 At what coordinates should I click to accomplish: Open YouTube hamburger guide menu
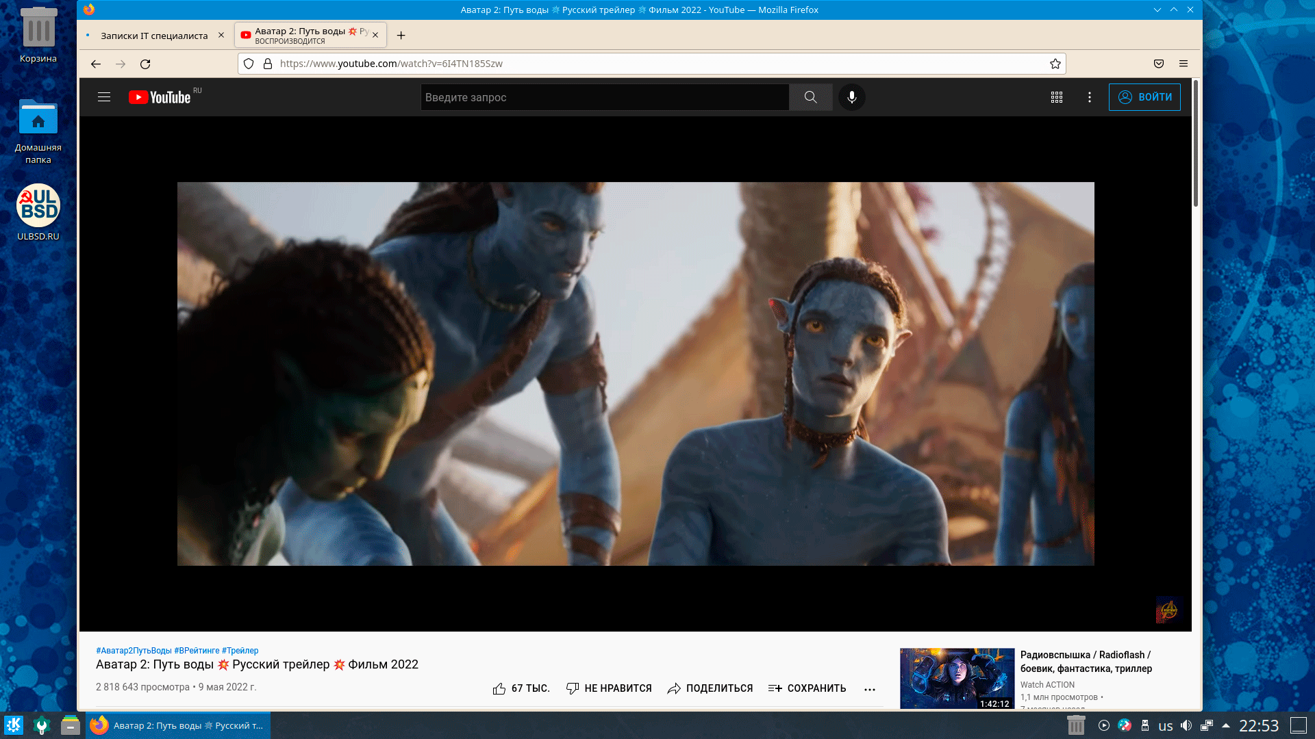tap(104, 97)
